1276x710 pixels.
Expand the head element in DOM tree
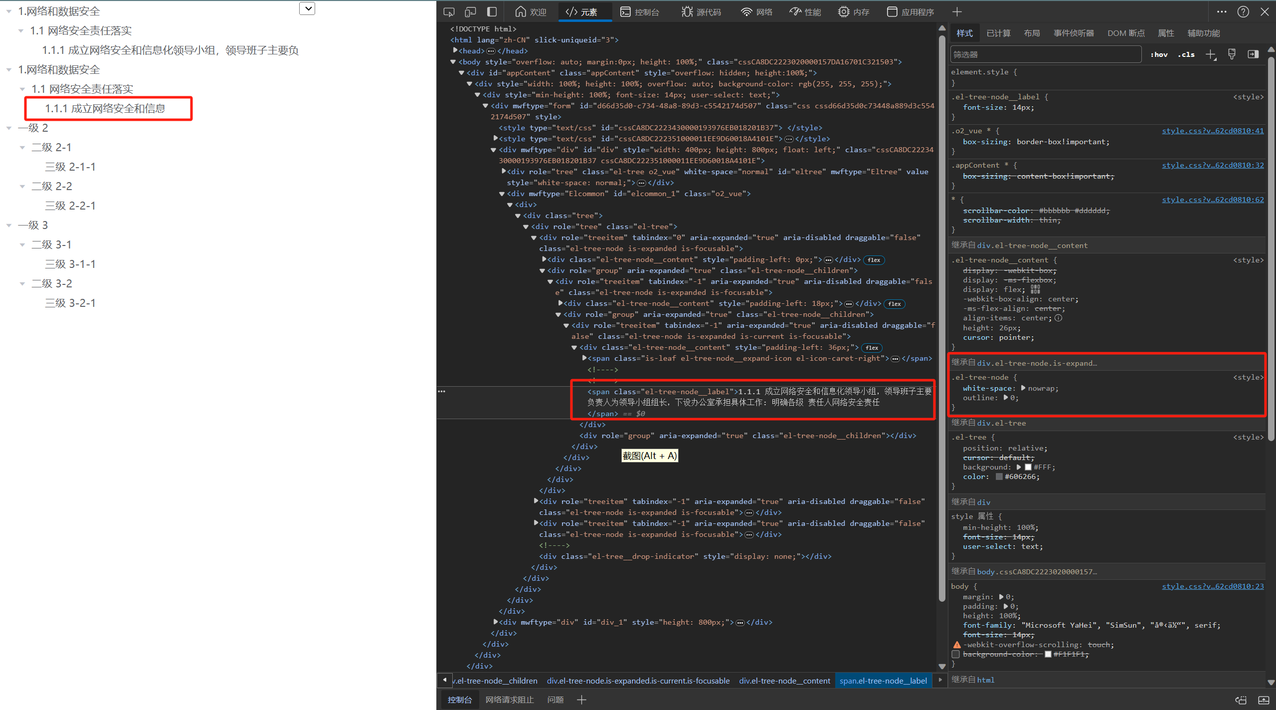point(455,50)
